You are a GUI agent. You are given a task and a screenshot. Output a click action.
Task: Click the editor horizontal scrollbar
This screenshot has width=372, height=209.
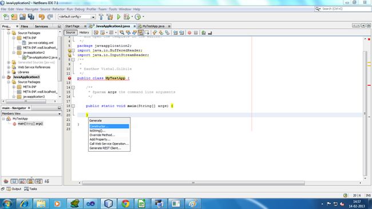193,183
